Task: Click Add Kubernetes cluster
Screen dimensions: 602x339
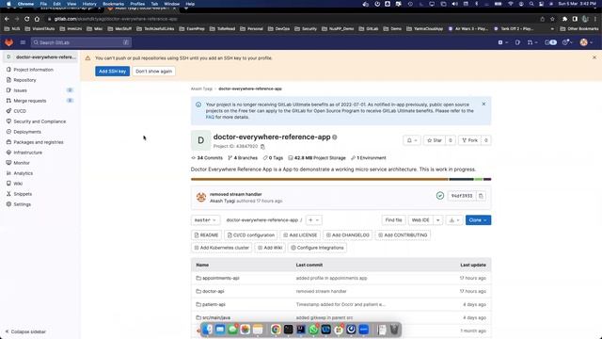Action: [222, 248]
